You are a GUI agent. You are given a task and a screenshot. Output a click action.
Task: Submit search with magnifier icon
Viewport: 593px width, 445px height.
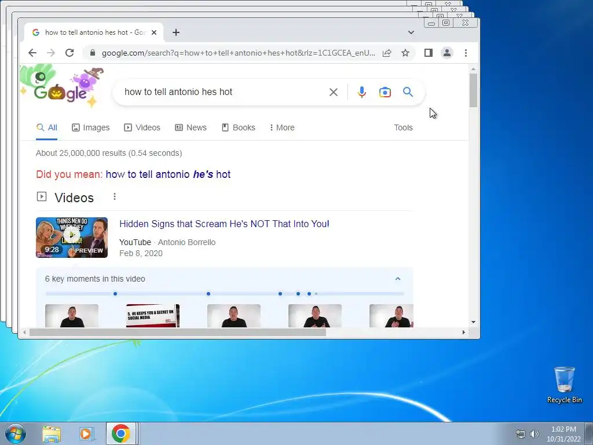click(408, 92)
